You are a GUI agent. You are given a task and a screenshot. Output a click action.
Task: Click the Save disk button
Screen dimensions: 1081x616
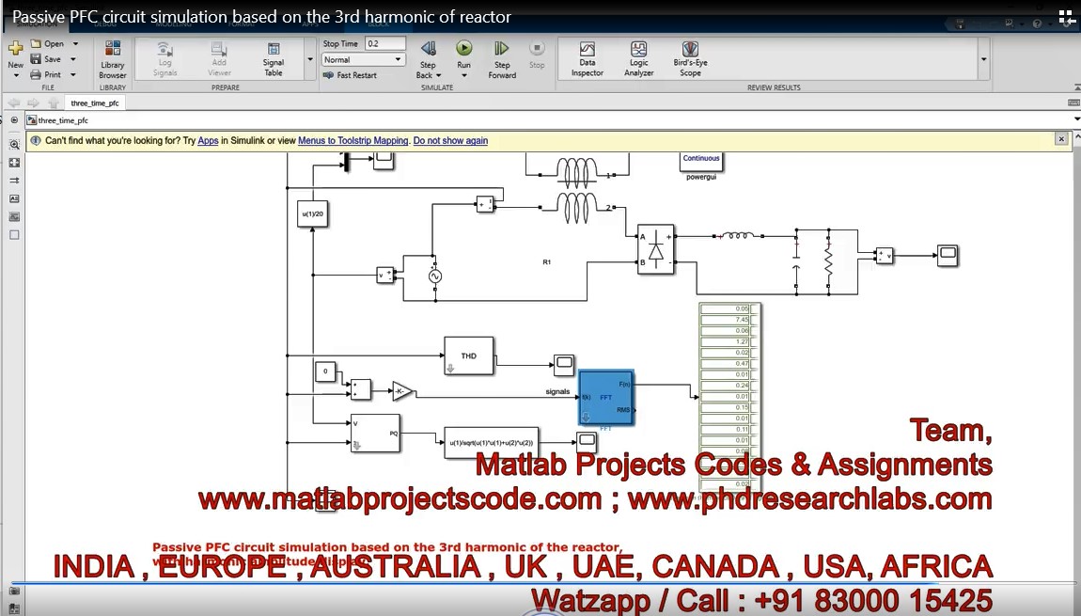click(x=45, y=59)
